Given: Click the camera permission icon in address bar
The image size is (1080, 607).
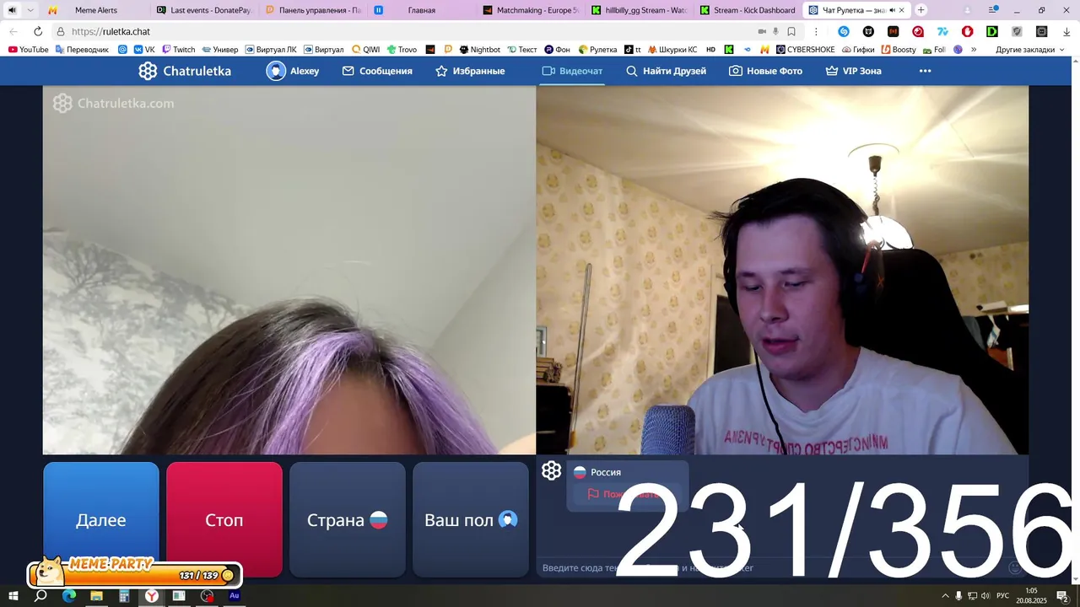Looking at the screenshot, I should 762,31.
